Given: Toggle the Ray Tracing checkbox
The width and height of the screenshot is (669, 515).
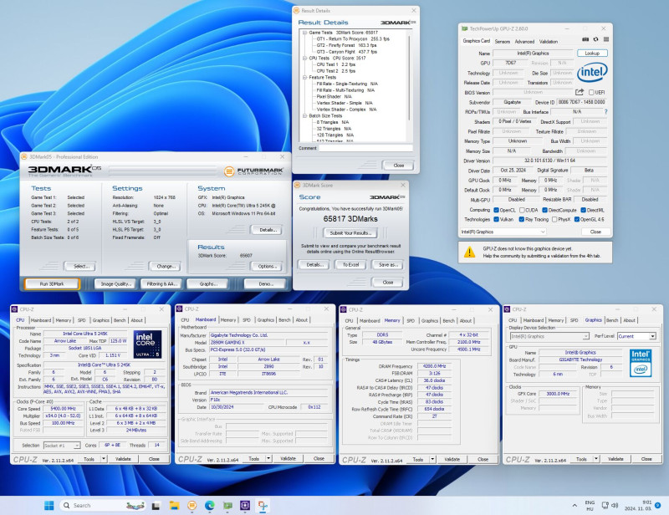Looking at the screenshot, I should [521, 219].
